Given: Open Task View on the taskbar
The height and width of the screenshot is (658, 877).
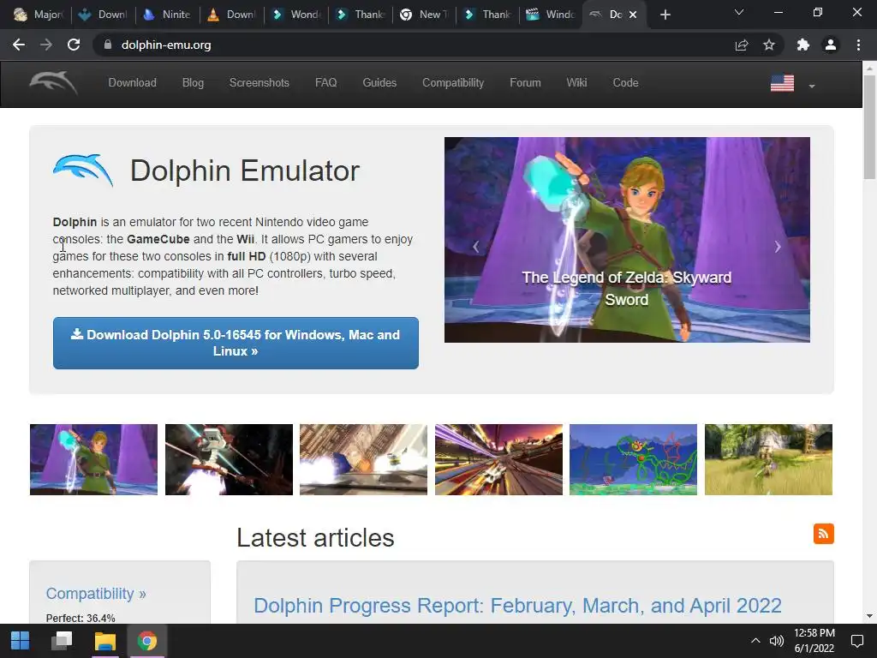Looking at the screenshot, I should (62, 641).
